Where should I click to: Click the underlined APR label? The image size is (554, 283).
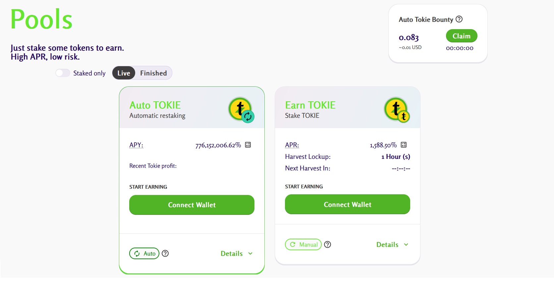pos(292,145)
